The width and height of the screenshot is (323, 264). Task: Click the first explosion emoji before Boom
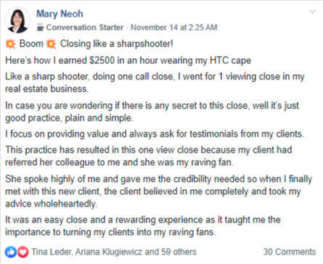click(x=10, y=44)
